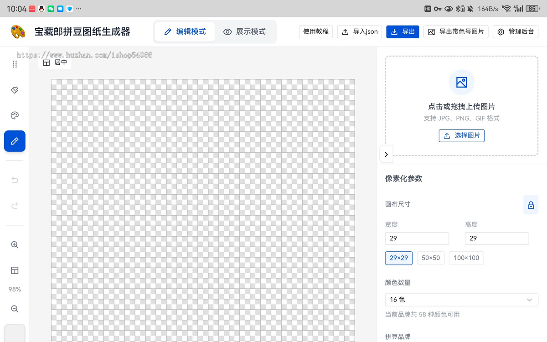
Task: Click the image upload icon
Action: coord(462,82)
